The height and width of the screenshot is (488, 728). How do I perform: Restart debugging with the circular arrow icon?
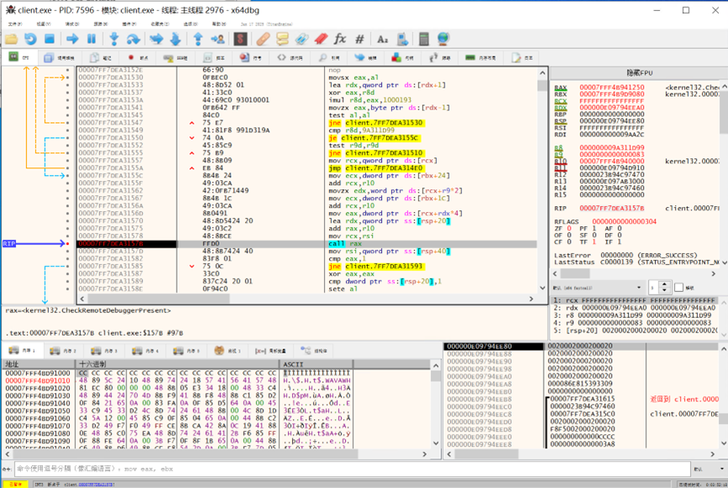click(30, 38)
